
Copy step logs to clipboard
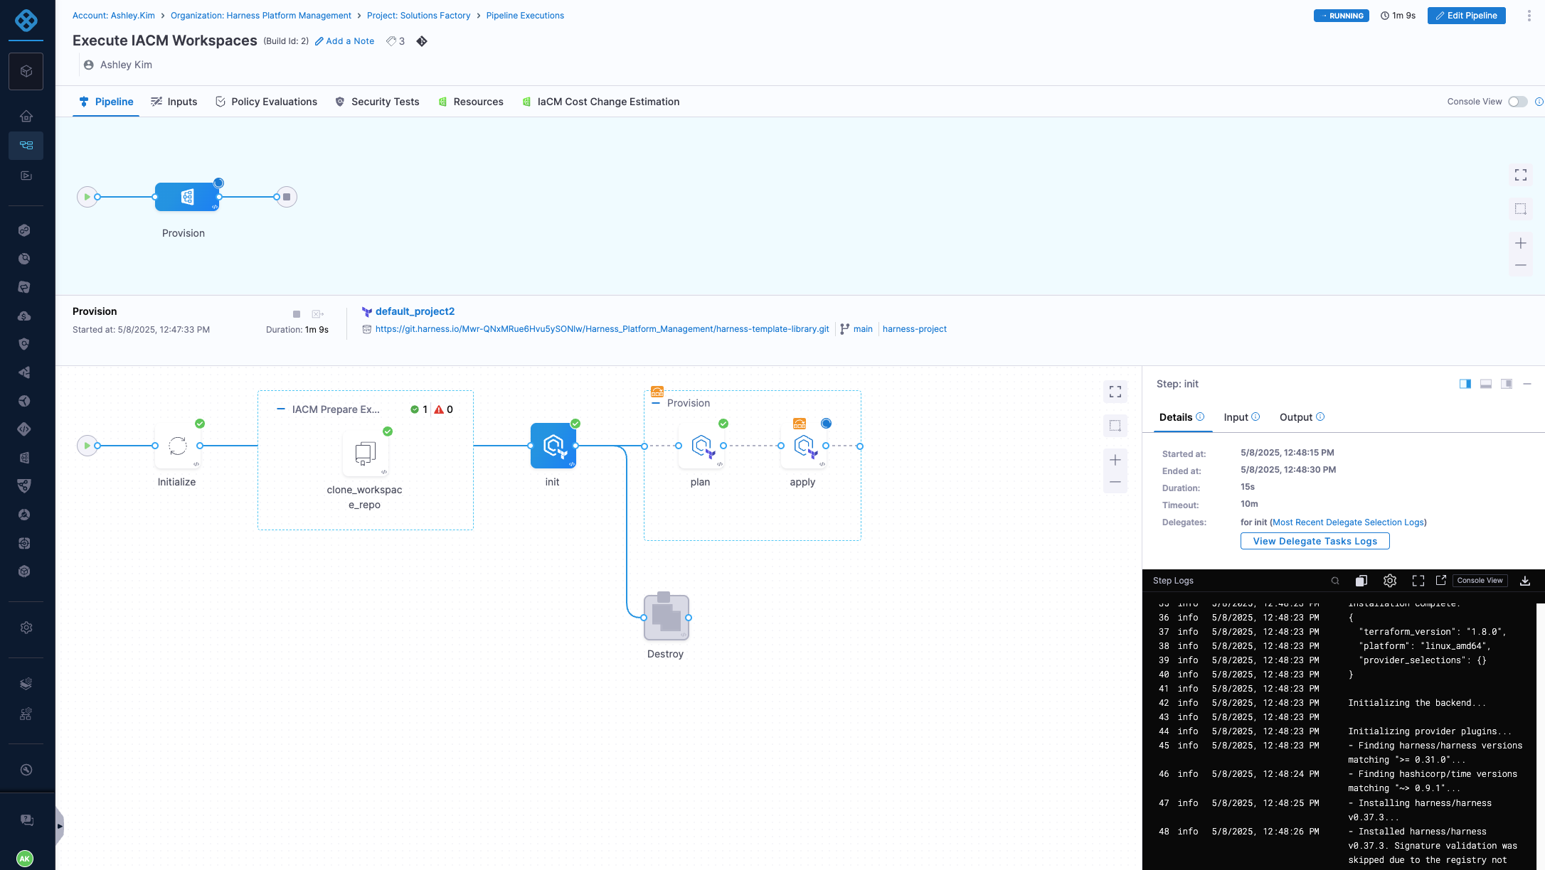coord(1361,581)
